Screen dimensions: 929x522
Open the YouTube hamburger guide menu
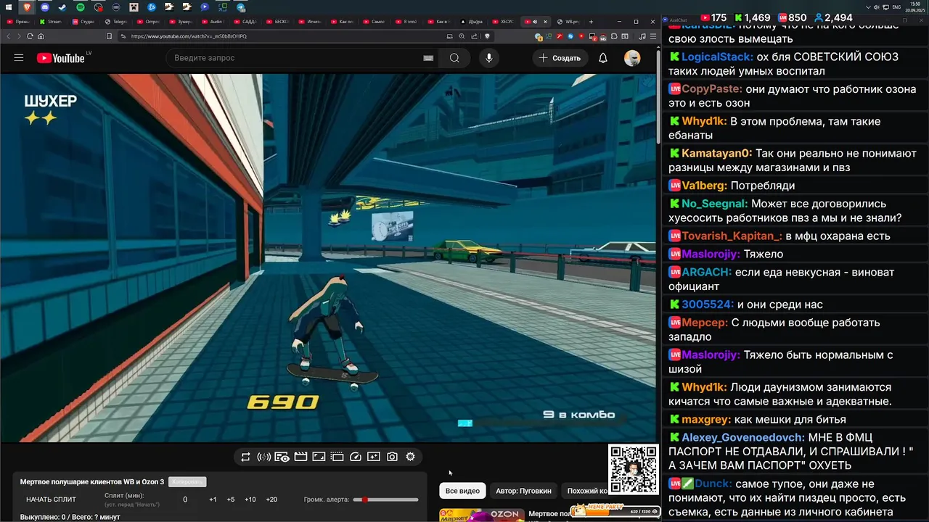click(x=19, y=58)
